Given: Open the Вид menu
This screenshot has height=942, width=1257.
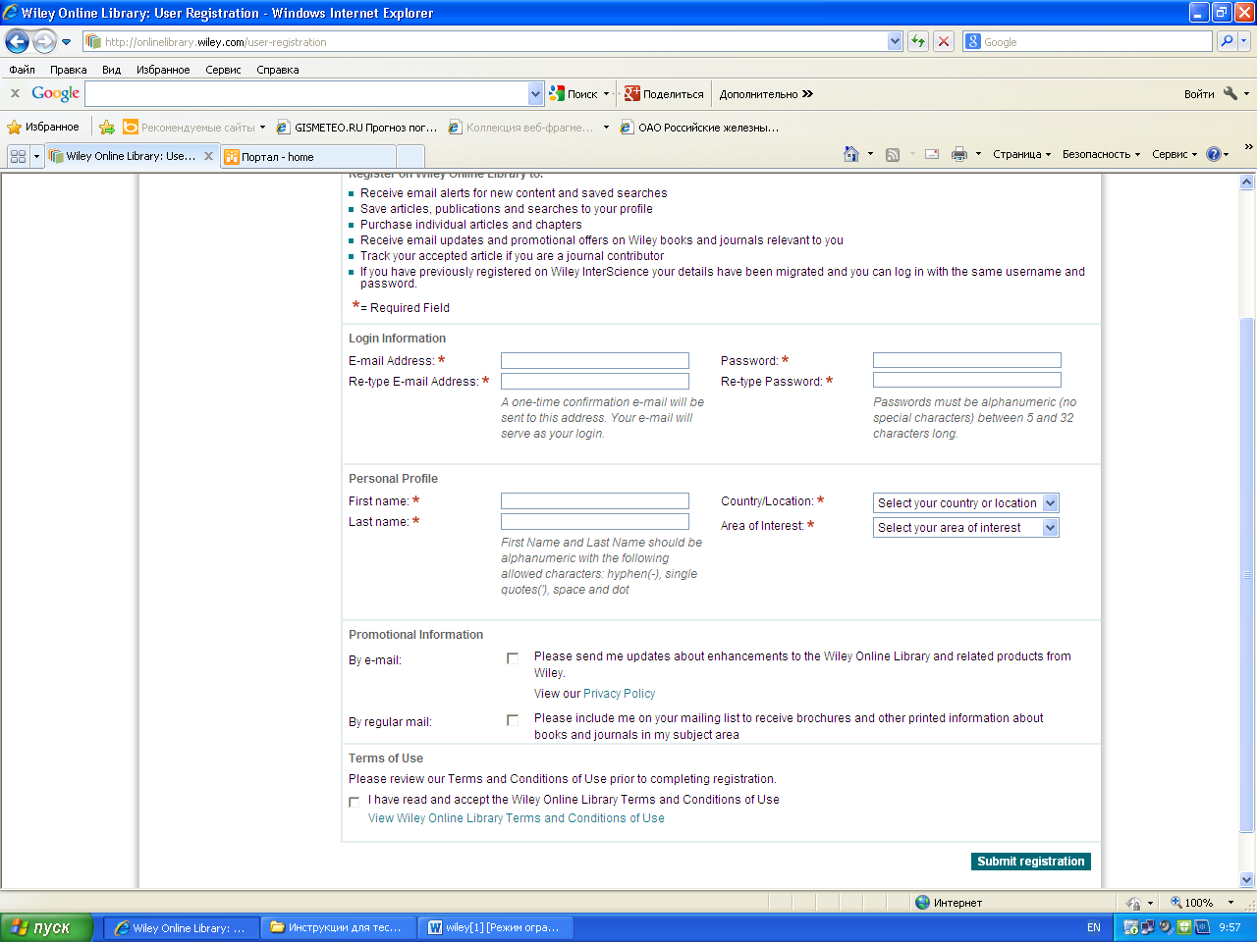Looking at the screenshot, I should pyautogui.click(x=112, y=70).
